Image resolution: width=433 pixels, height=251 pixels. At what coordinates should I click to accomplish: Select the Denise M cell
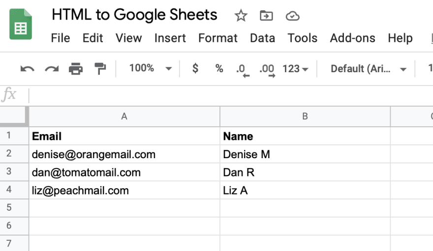coord(305,154)
